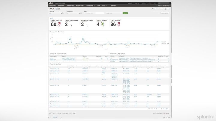Screen dimensions: 216x121
Task: Open the App: Enterprise Security dropdown
Action: [x=61, y=3]
